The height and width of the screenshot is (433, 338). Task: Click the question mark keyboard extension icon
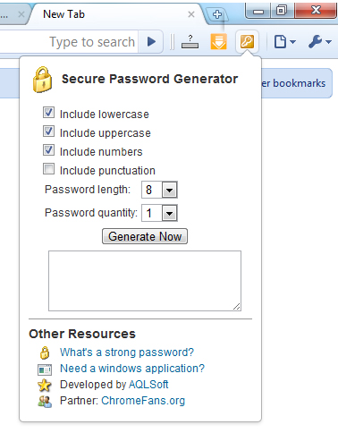click(x=190, y=41)
